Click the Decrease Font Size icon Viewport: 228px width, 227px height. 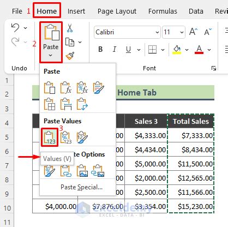pyautogui.click(x=208, y=32)
